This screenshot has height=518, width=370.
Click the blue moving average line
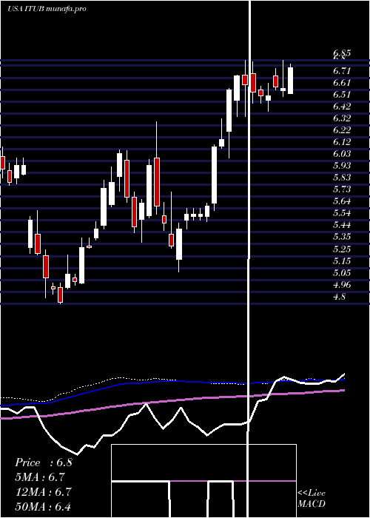point(172,381)
